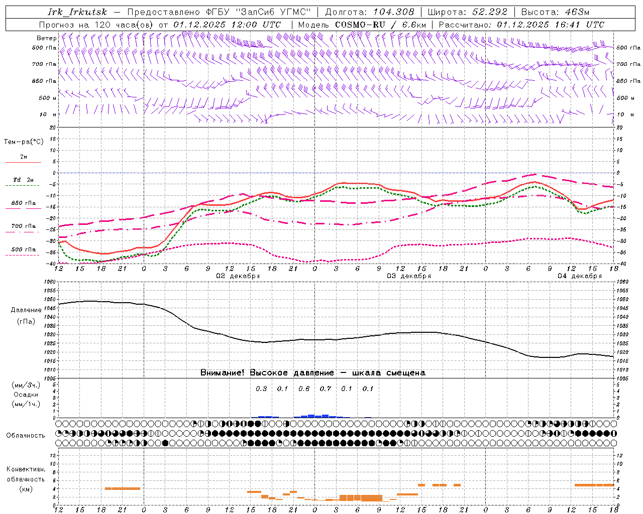Click the 'Рассчитано: 01.12.2025 16:41 UTC' timestamp
This screenshot has height=514, width=643.
[521, 25]
